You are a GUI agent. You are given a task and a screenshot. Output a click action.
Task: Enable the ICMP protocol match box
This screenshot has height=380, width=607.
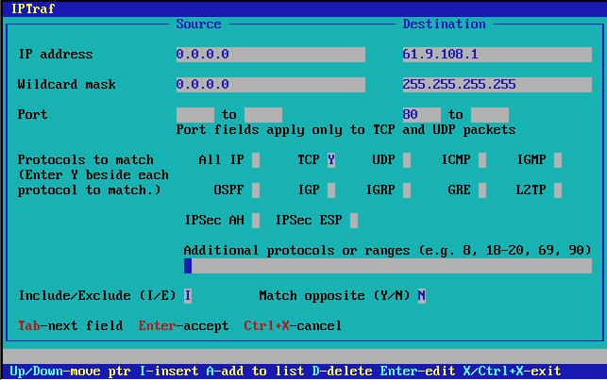coord(482,160)
